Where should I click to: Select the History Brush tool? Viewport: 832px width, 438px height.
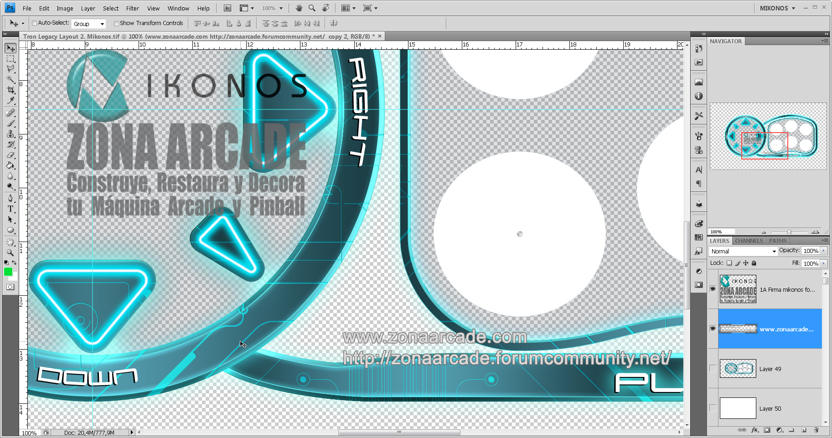[x=10, y=144]
